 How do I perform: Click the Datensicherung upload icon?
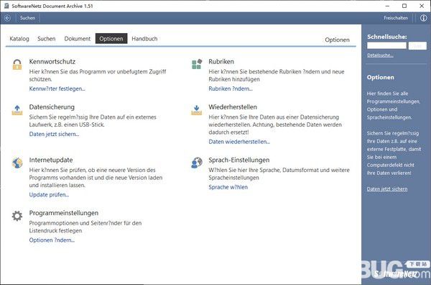click(x=17, y=110)
